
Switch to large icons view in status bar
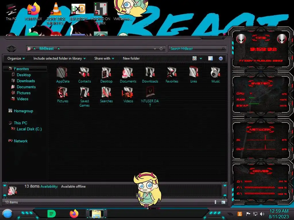[x=223, y=202]
